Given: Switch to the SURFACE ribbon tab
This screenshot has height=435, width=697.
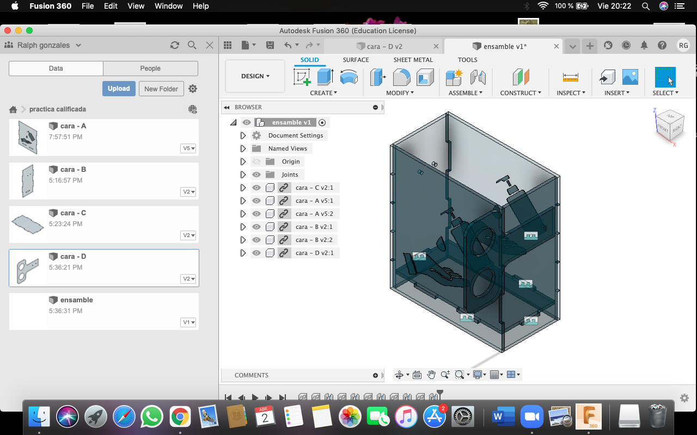Looking at the screenshot, I should tap(356, 60).
